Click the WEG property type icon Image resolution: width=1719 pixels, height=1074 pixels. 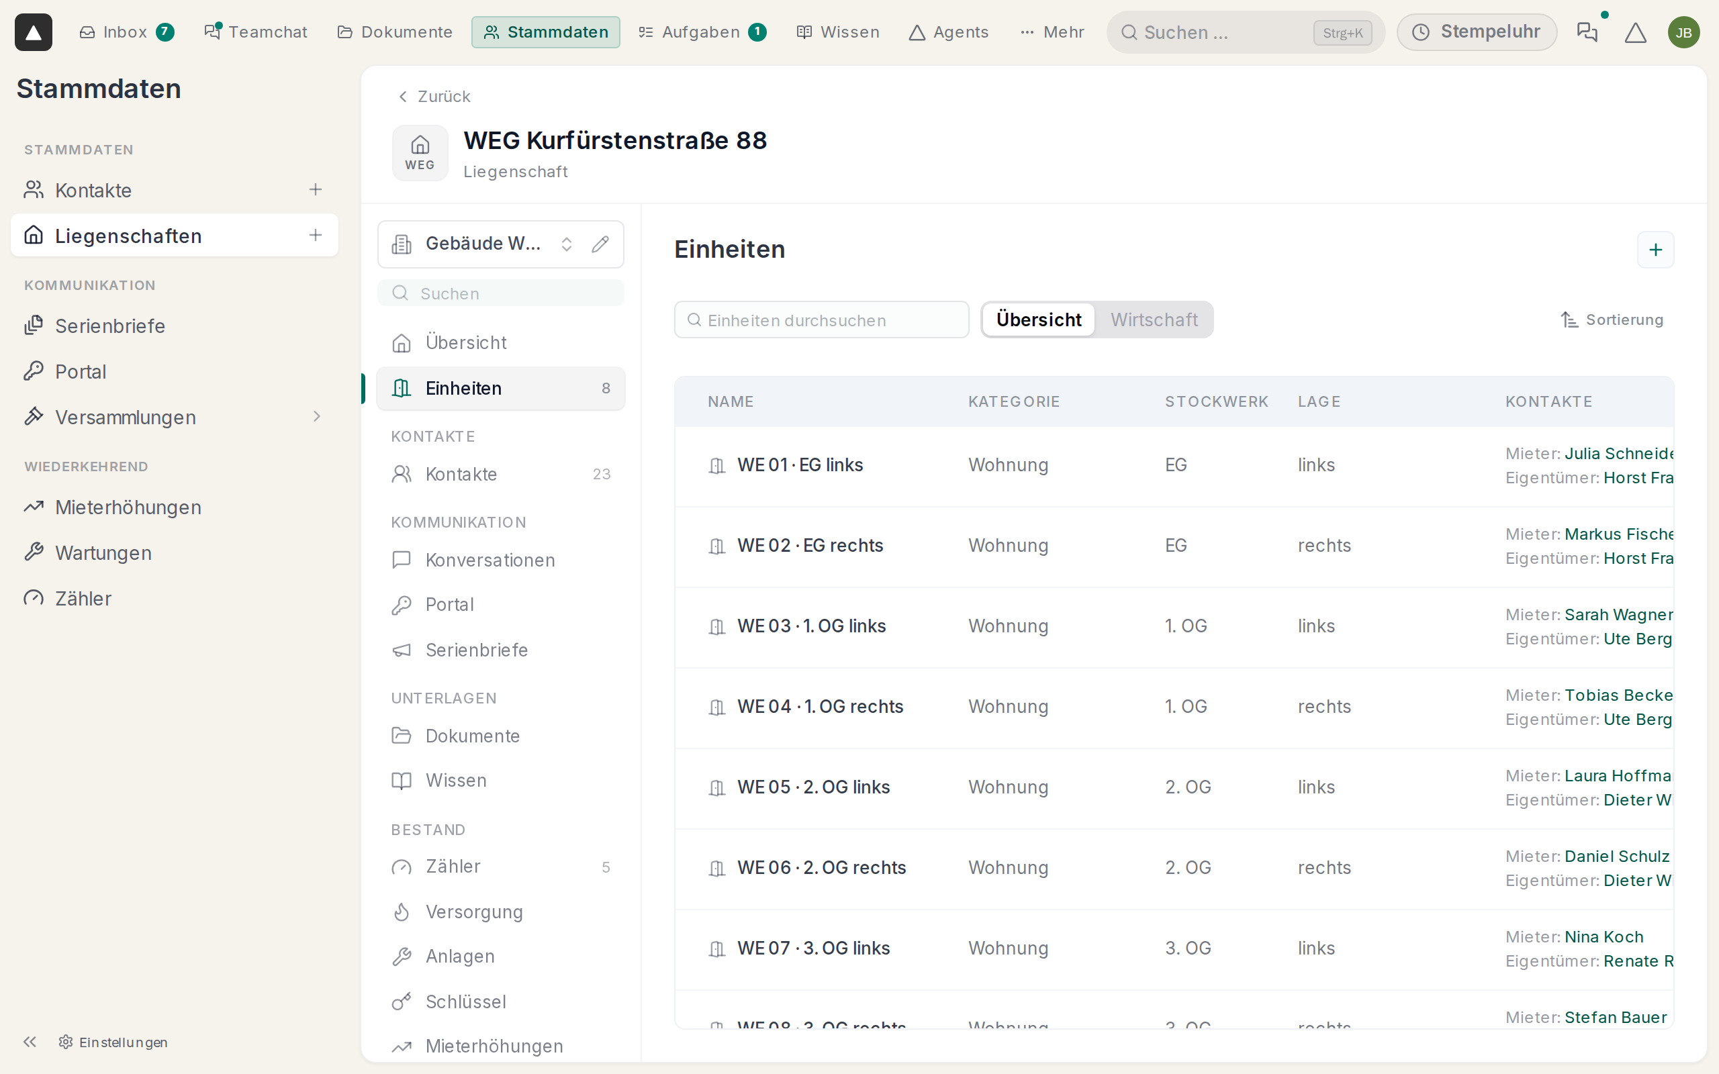[420, 153]
